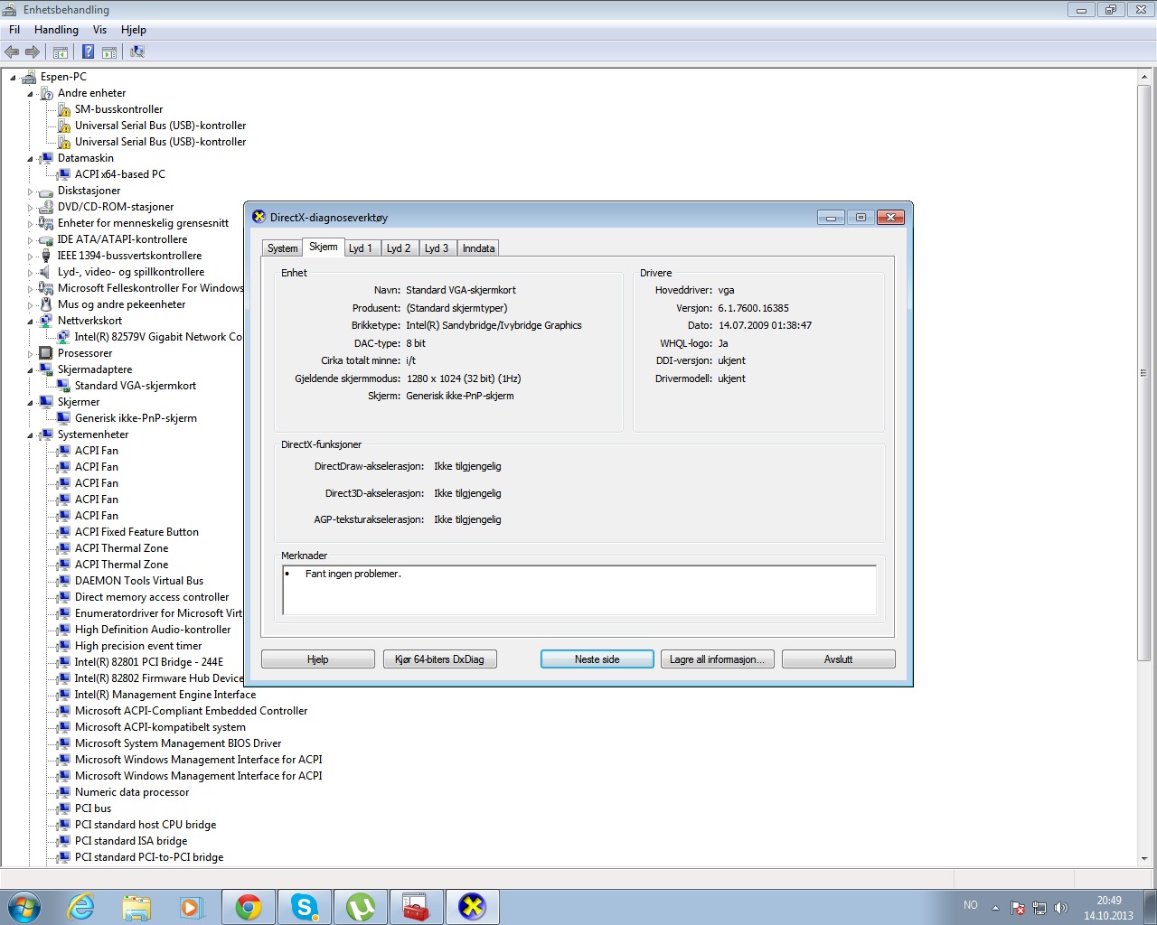Select High precision event timer entry

(x=138, y=646)
